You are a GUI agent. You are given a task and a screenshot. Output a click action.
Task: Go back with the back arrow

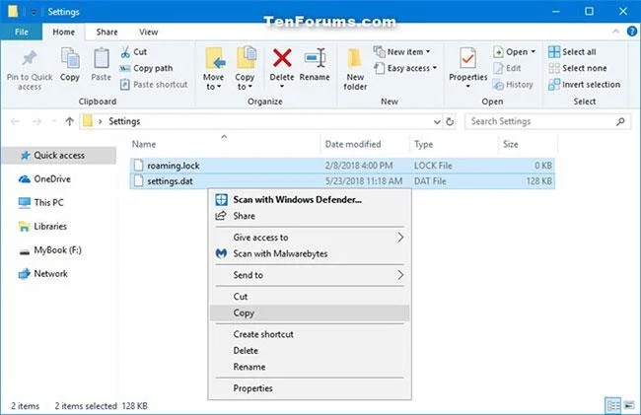(x=16, y=121)
